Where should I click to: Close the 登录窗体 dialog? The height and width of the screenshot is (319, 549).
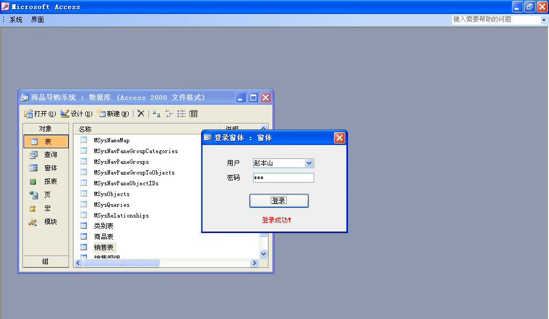point(339,138)
